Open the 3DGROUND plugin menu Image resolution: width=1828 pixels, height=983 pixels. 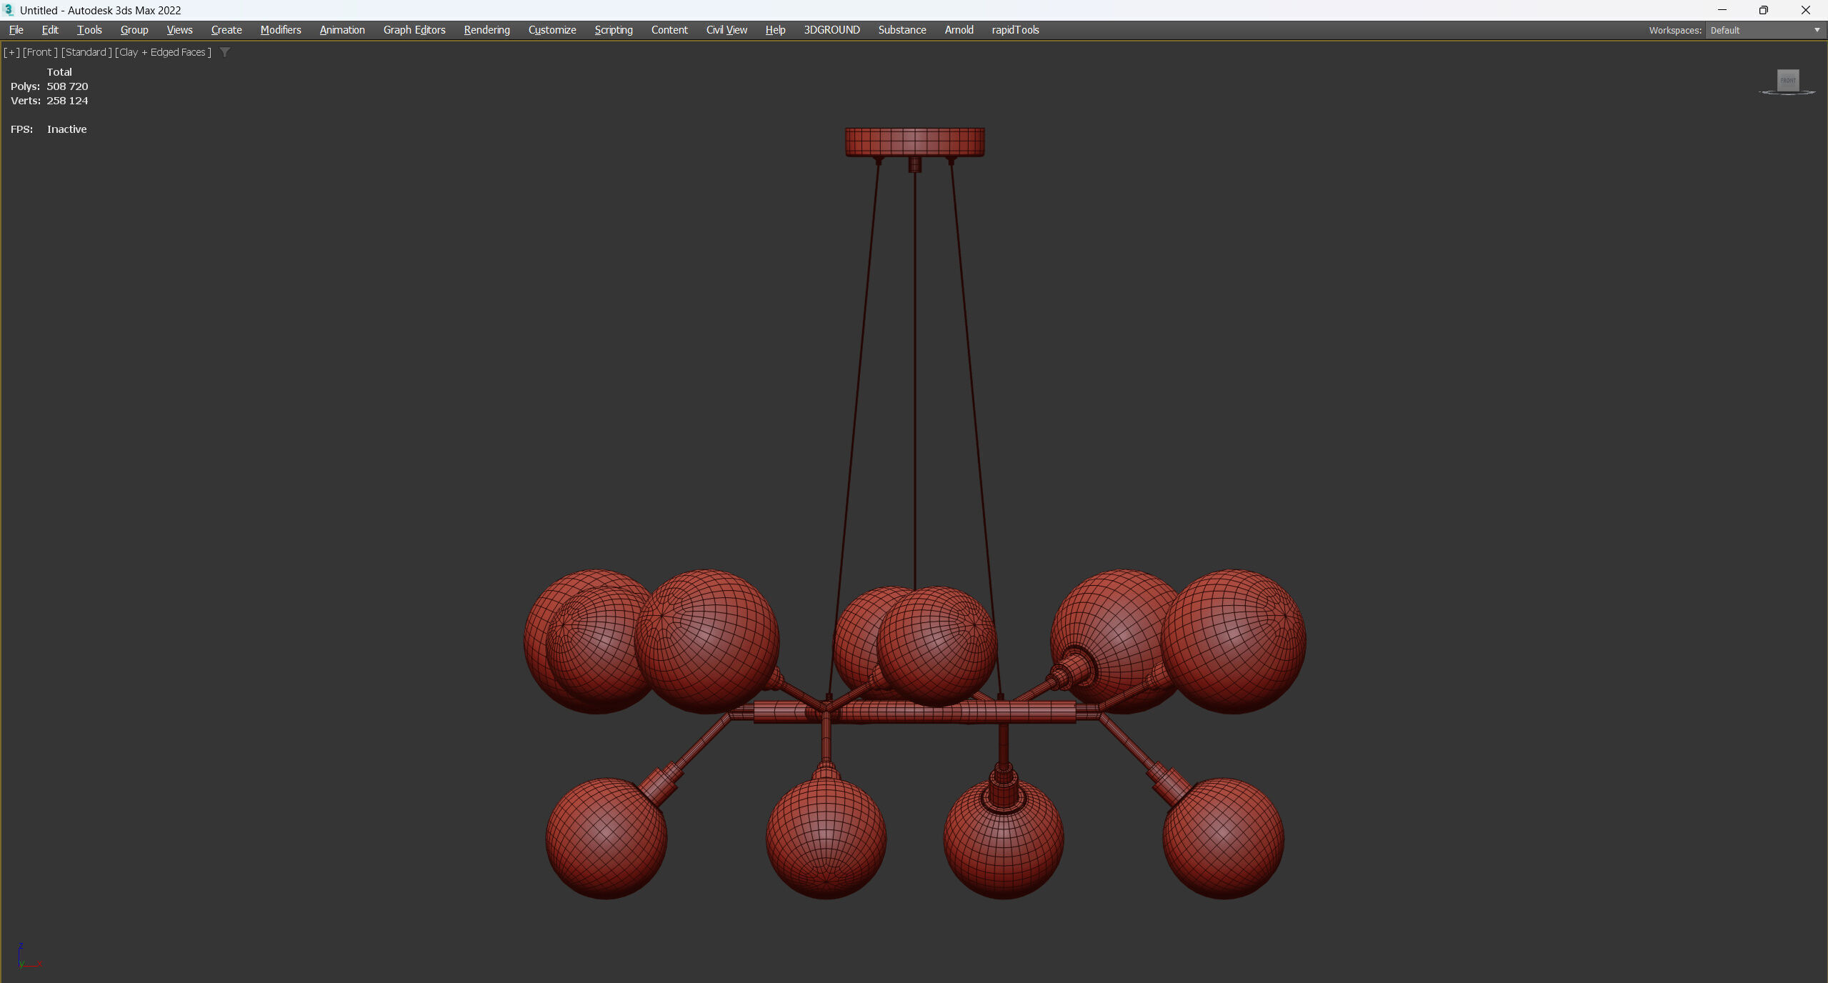(x=831, y=30)
